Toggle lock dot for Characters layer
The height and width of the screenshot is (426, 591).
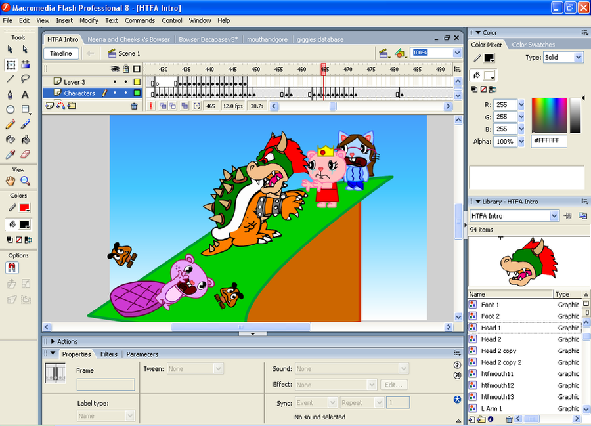(126, 93)
